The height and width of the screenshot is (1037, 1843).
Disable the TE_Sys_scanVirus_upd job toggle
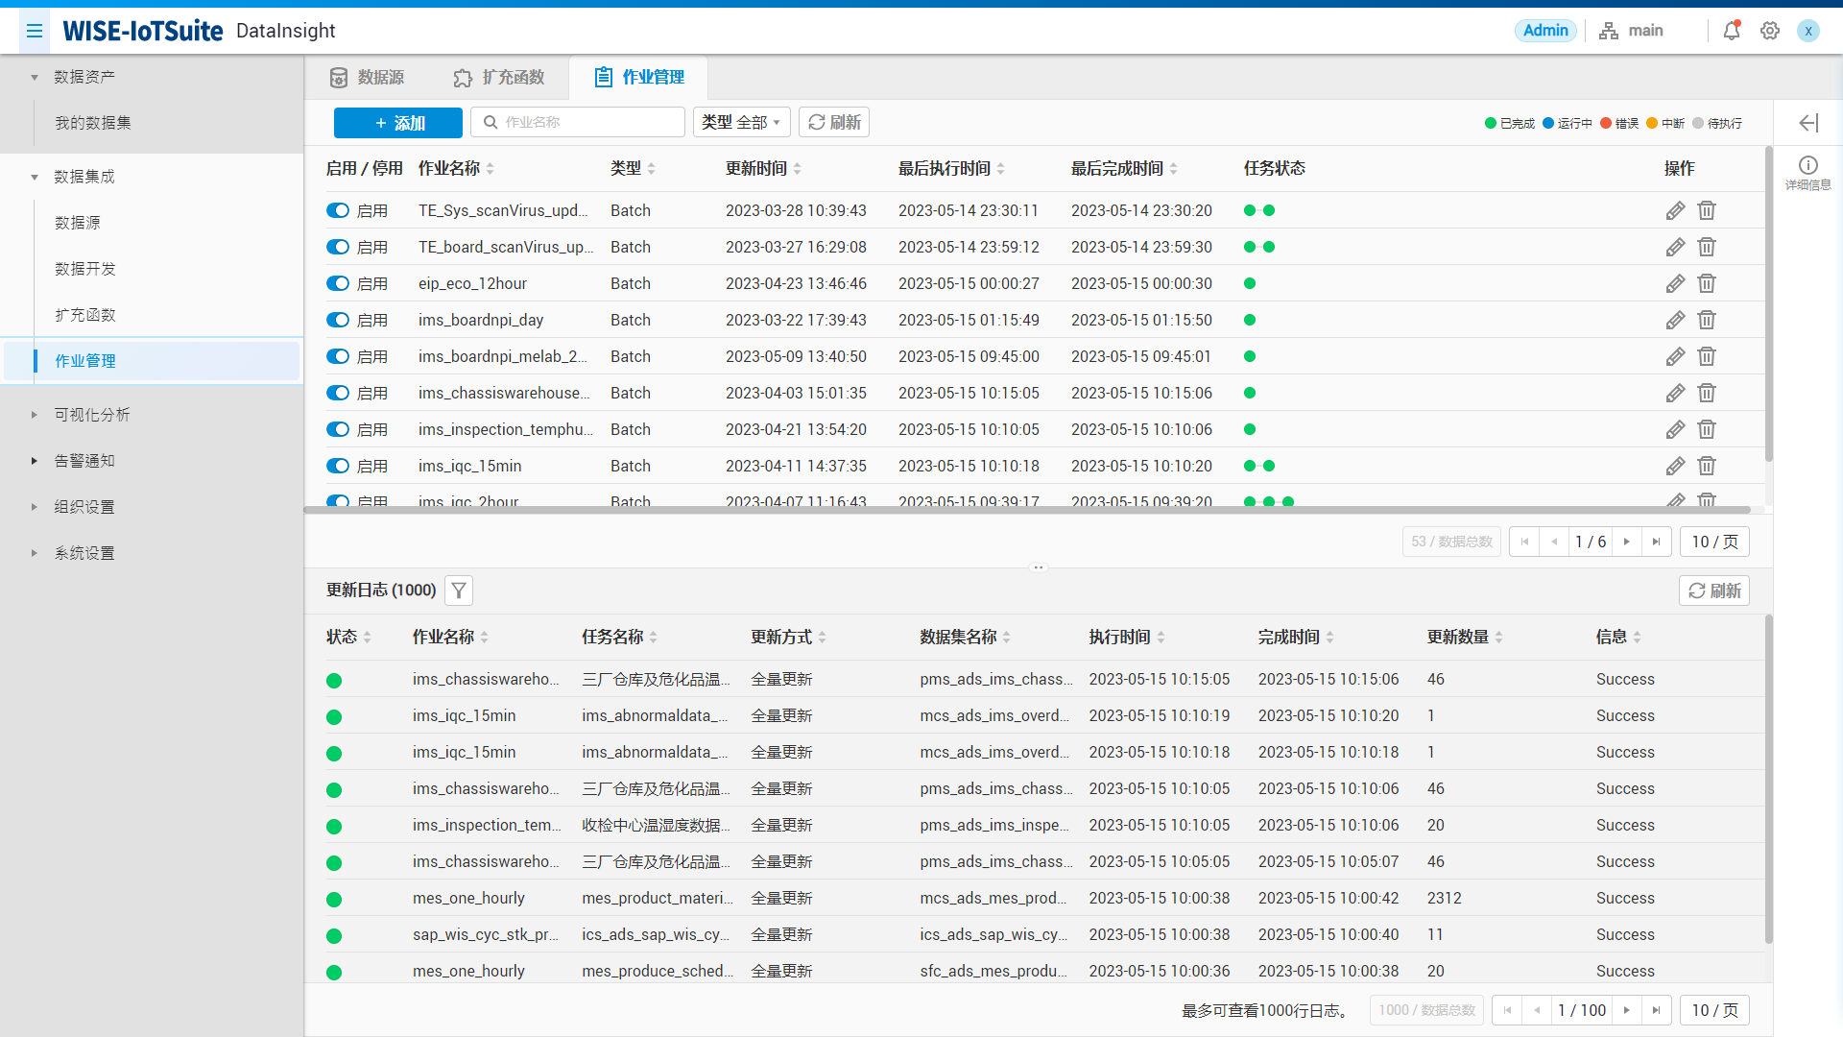(338, 211)
